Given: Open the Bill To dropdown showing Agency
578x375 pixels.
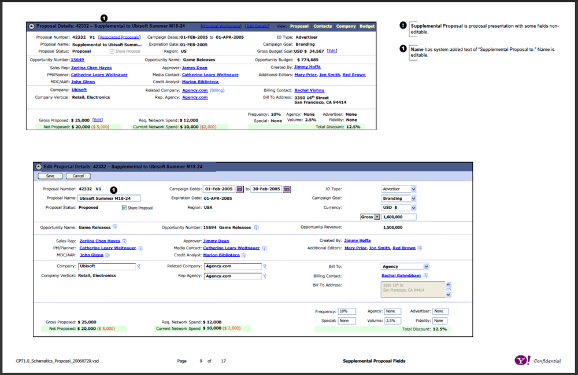Looking at the screenshot, I should tap(426, 266).
